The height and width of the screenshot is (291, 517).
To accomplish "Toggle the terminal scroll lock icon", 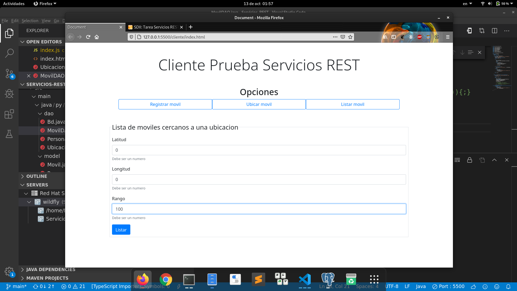I will pyautogui.click(x=470, y=160).
